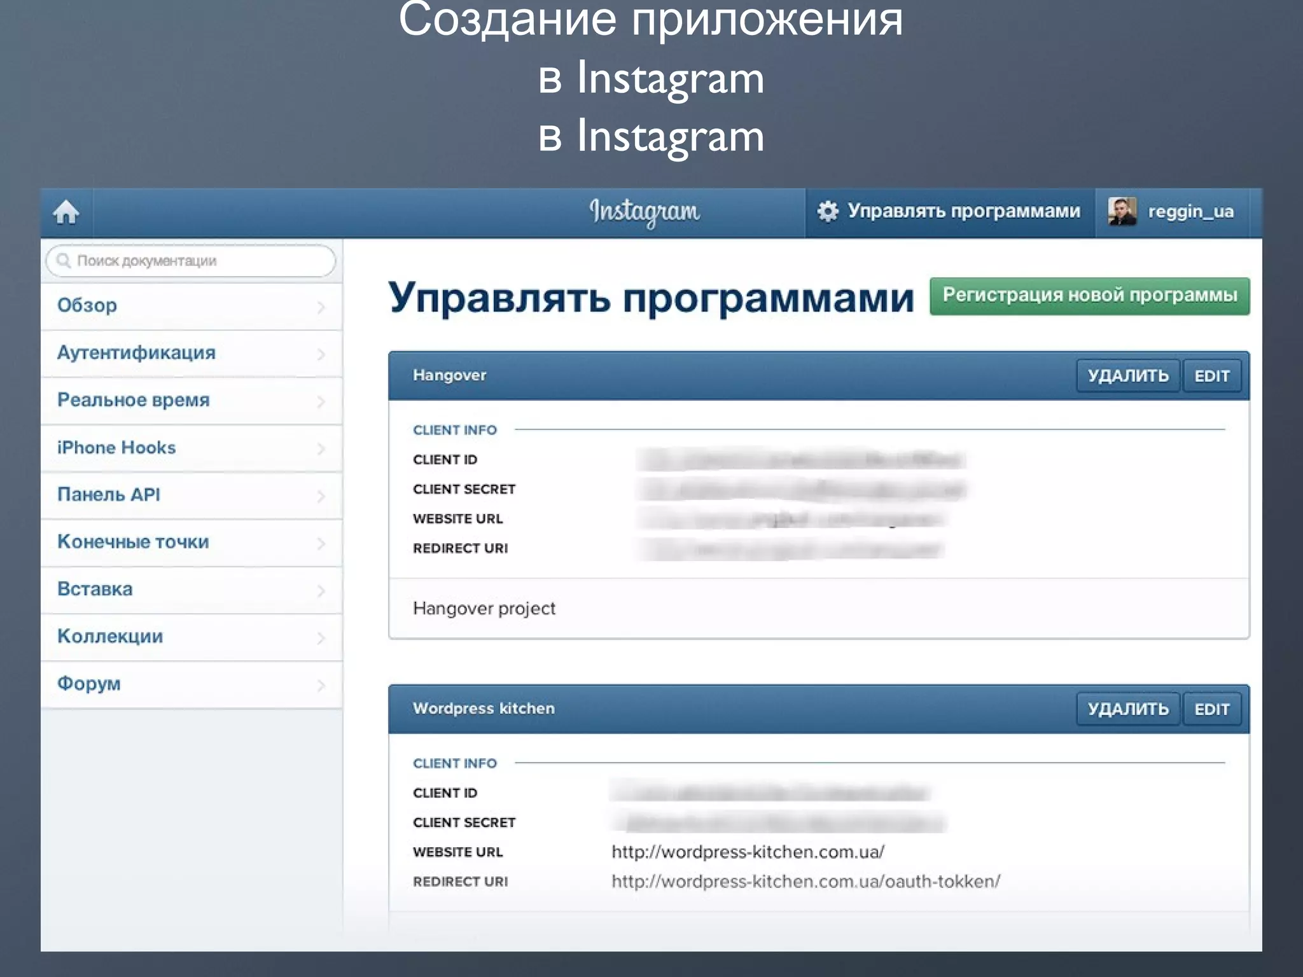Click the Hangover app title
This screenshot has width=1303, height=977.
[x=449, y=375]
